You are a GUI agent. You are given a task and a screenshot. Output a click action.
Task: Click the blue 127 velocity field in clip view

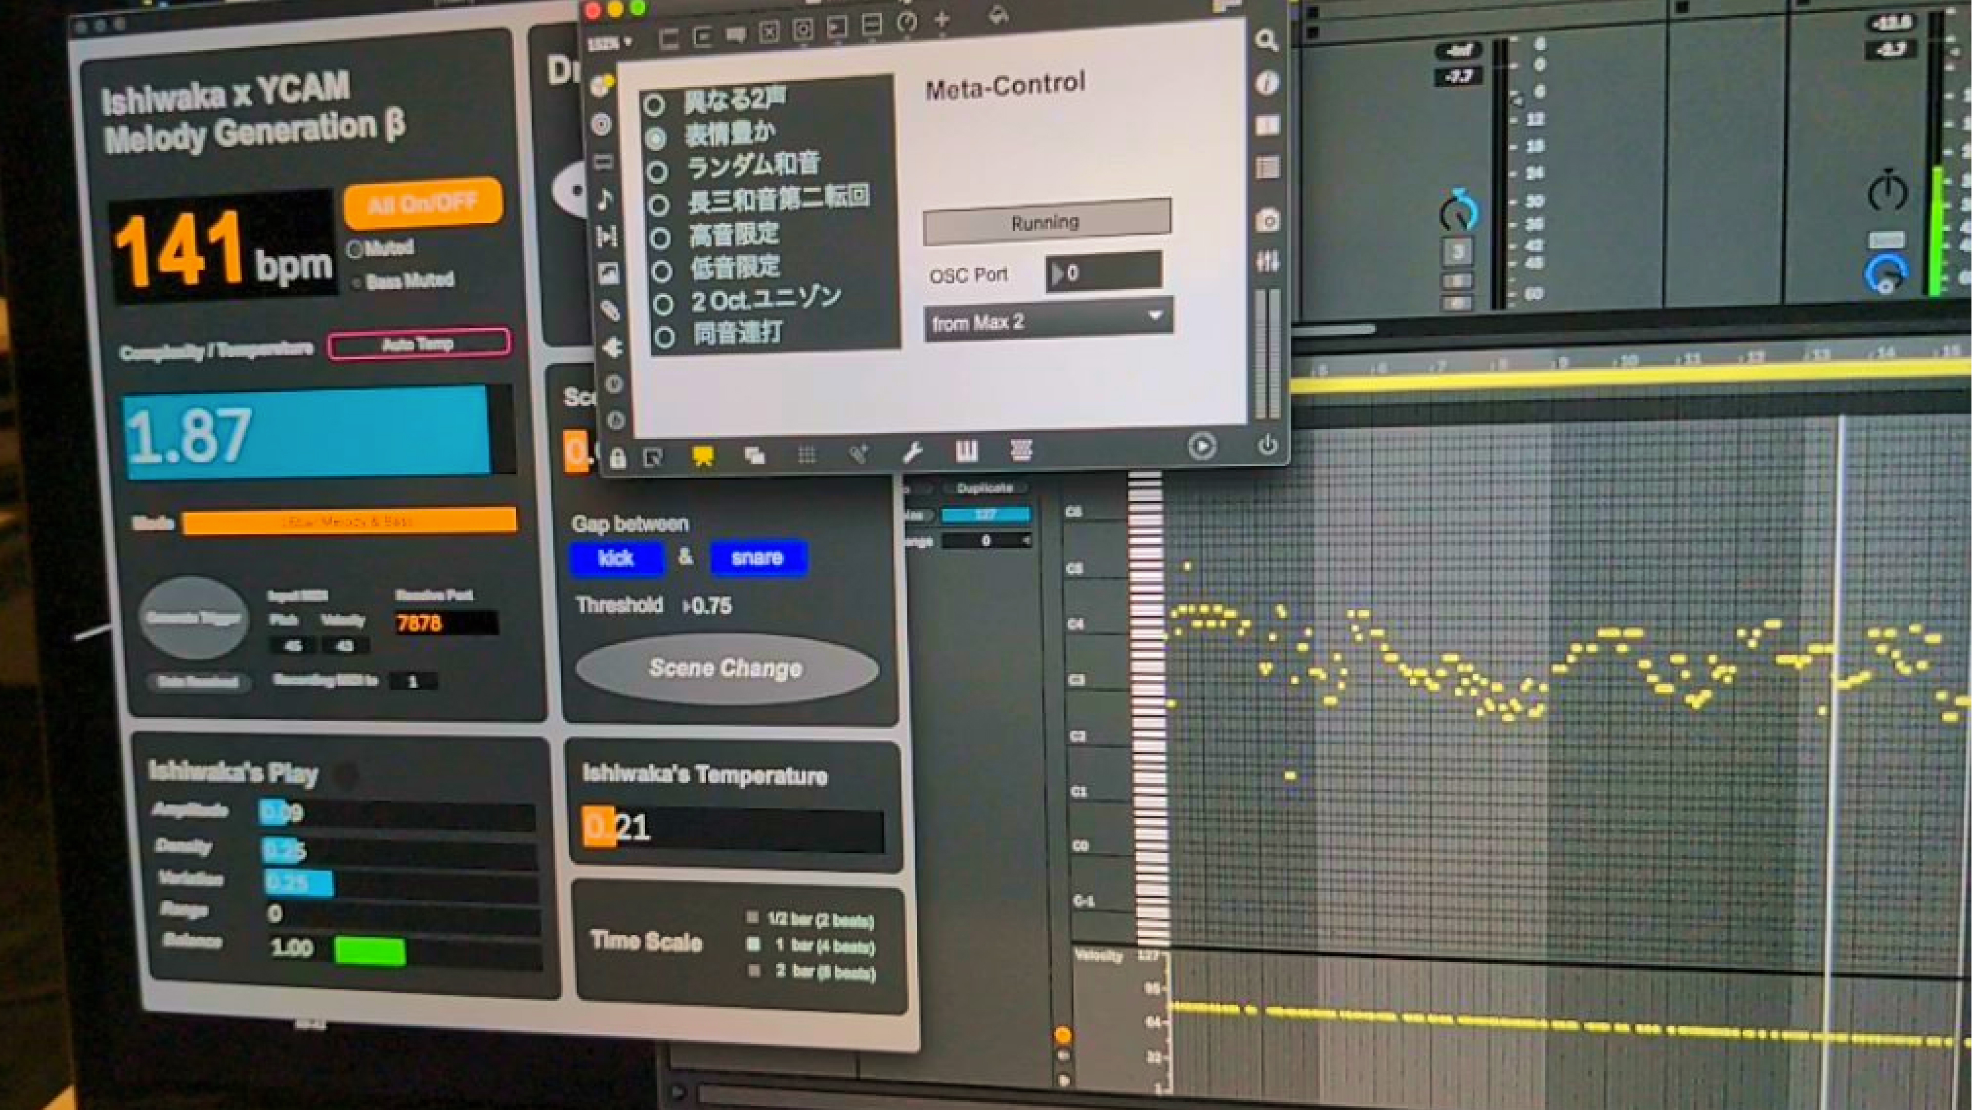(986, 515)
